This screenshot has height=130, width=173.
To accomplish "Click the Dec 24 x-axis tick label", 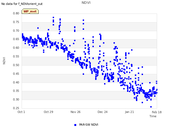I will coord(102,112).
